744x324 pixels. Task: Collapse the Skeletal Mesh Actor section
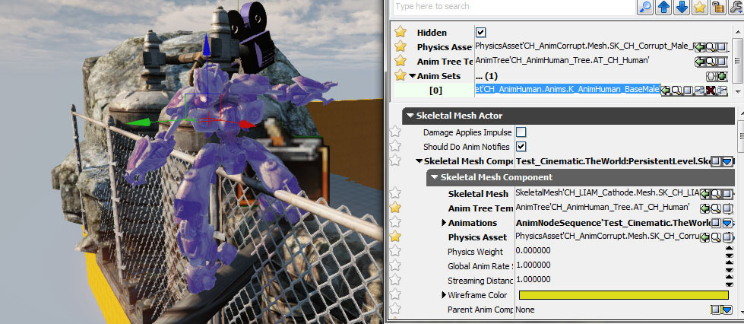(x=410, y=116)
